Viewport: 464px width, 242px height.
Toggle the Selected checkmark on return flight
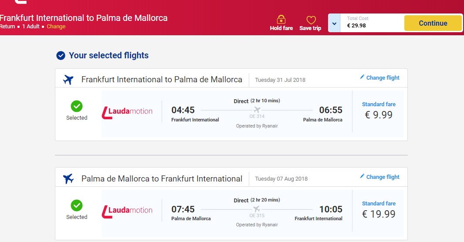click(x=77, y=205)
